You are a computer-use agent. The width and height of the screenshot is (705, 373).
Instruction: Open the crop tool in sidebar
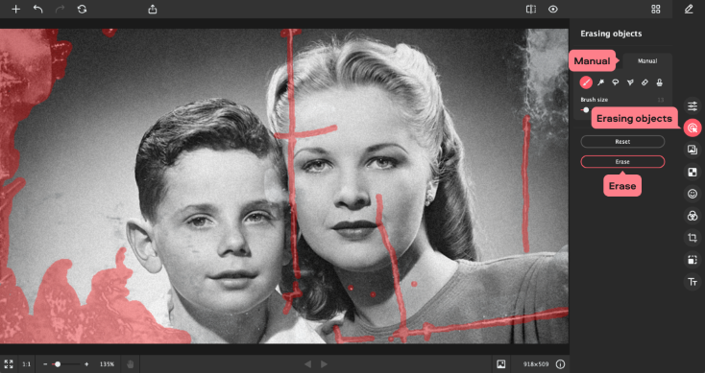click(693, 238)
